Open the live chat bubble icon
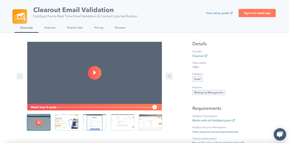This screenshot has height=143, width=289. coord(280,134)
